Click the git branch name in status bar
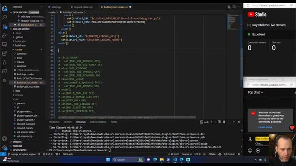The width and height of the screenshot is (296, 166). [22, 154]
